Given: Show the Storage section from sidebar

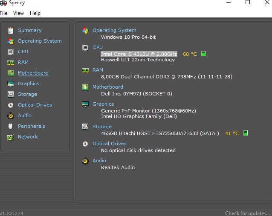Looking at the screenshot, I should [27, 94].
